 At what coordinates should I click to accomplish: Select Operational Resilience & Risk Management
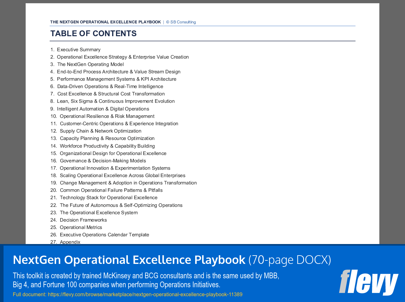pos(107,116)
